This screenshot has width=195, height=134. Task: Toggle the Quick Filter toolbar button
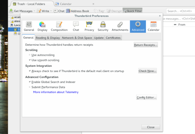[x=132, y=11]
